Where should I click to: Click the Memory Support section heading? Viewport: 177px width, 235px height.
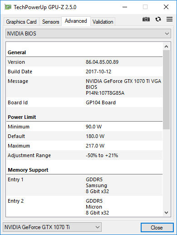(28, 170)
